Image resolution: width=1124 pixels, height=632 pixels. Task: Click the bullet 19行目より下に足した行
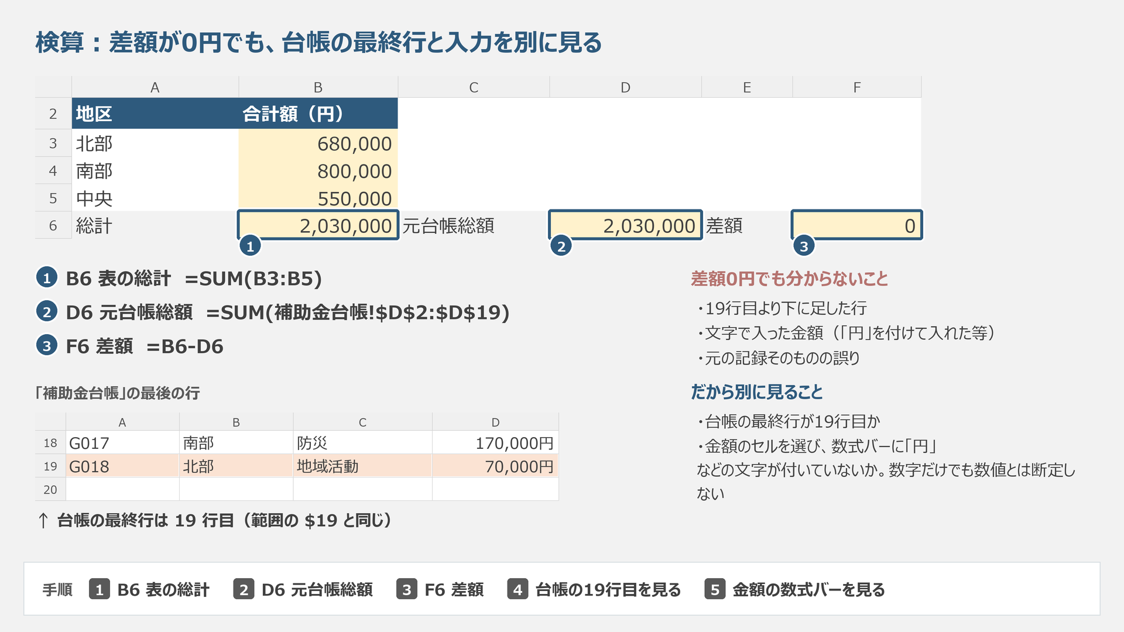(782, 308)
